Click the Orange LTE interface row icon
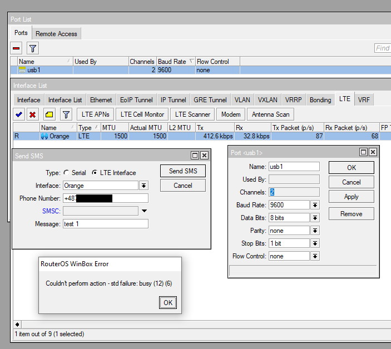Image resolution: width=391 pixels, height=349 pixels. pos(44,136)
